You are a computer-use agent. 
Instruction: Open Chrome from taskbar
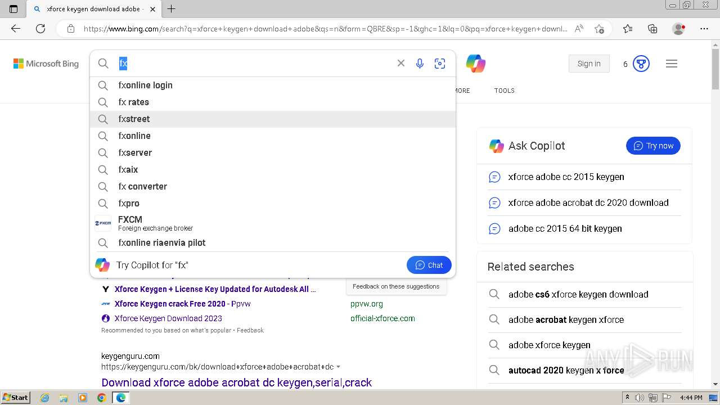101,398
